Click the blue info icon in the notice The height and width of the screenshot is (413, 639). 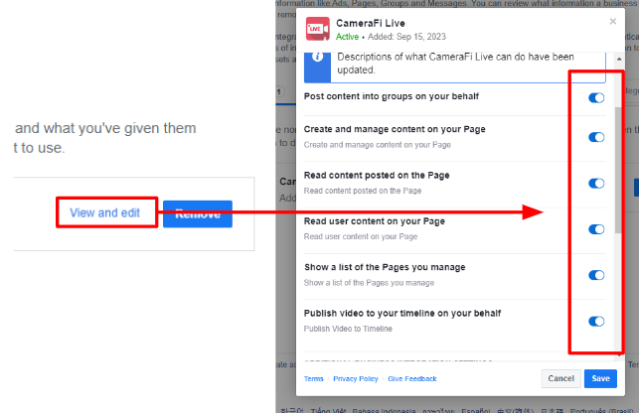317,57
